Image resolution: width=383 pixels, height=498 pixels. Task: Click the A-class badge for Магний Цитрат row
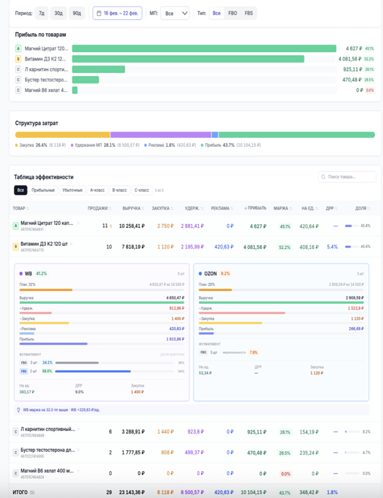15,225
